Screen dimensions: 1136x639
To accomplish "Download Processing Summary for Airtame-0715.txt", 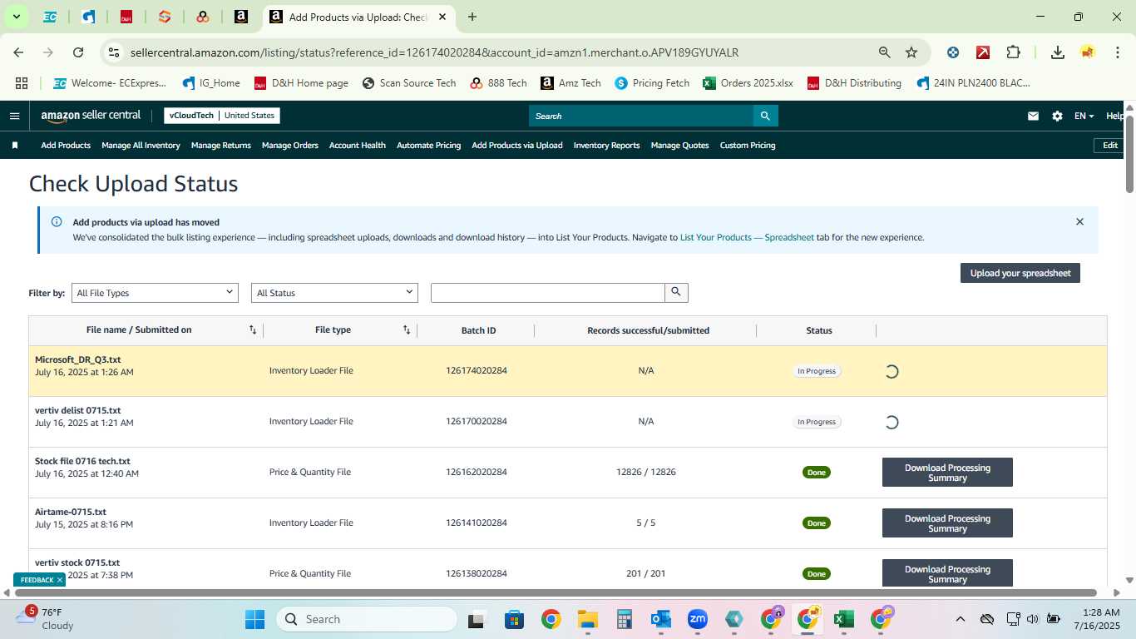I will [x=947, y=523].
